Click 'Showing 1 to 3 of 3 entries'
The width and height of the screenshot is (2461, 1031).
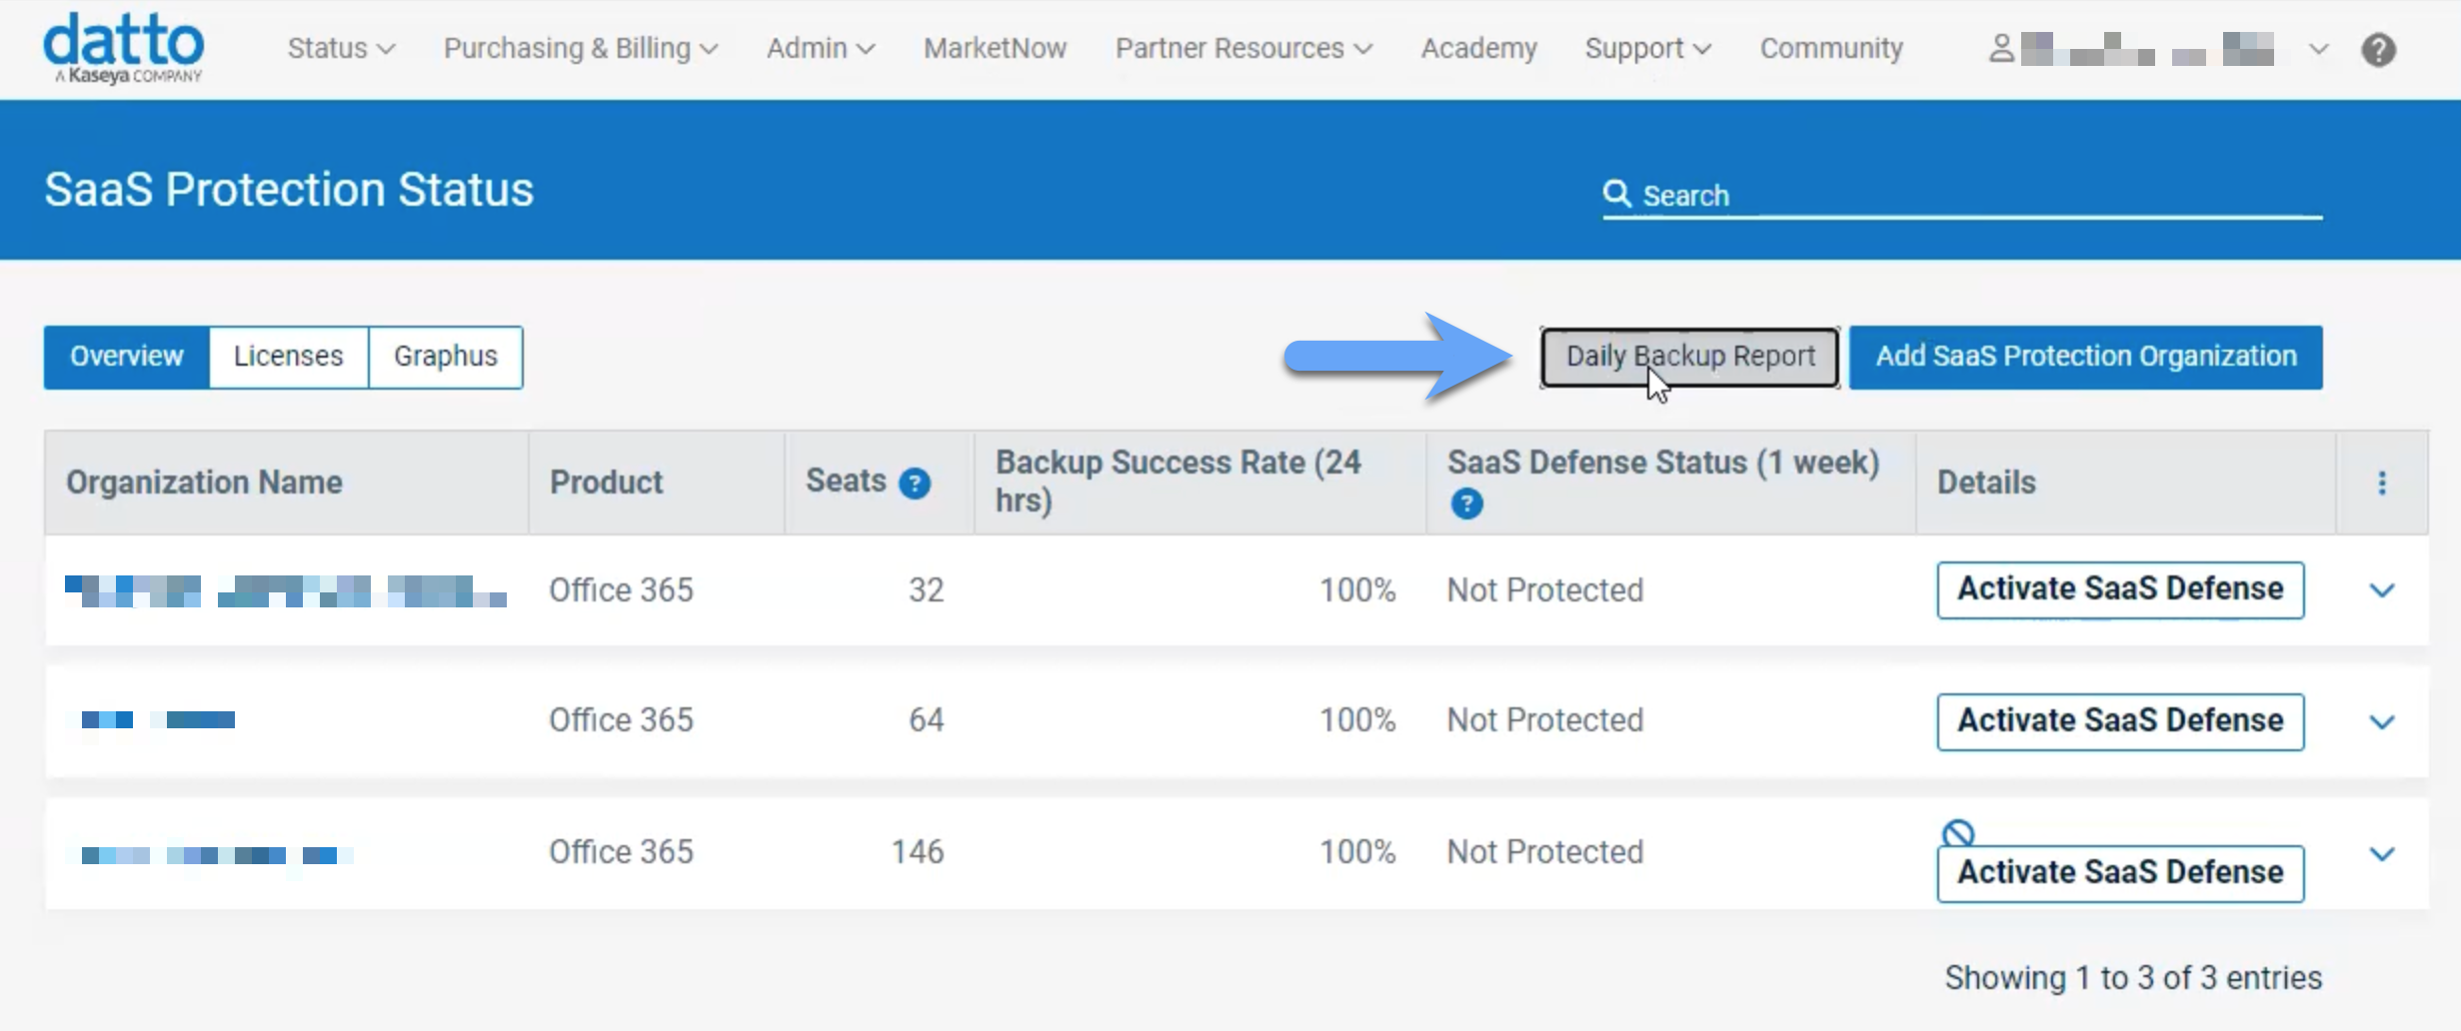2133,978
